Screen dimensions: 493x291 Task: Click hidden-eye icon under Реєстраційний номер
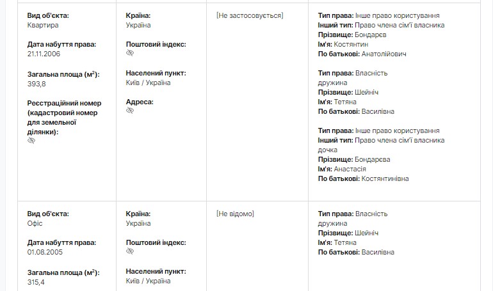(31, 141)
